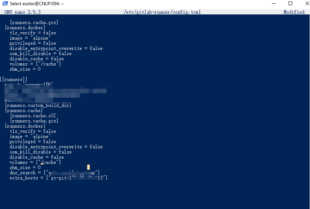Minimize the terminal window

[x=274, y=3]
